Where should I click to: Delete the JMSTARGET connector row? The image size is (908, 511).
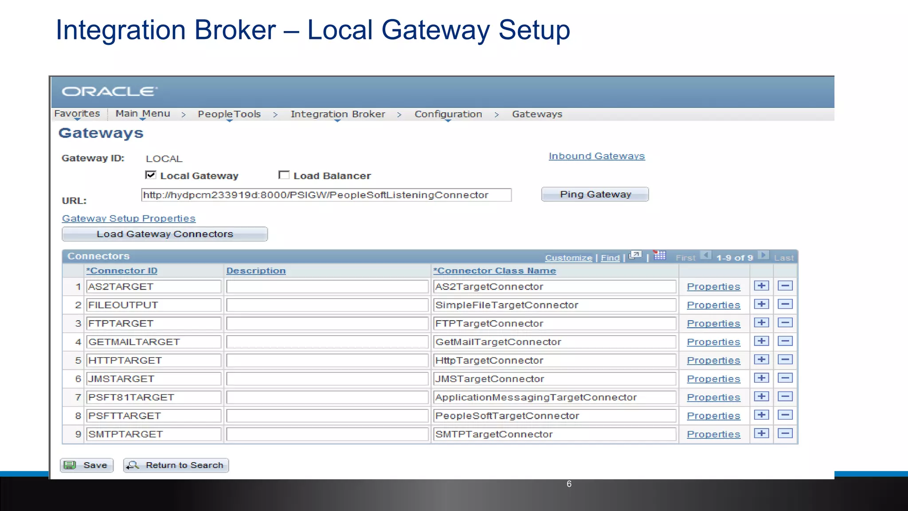[x=785, y=378]
